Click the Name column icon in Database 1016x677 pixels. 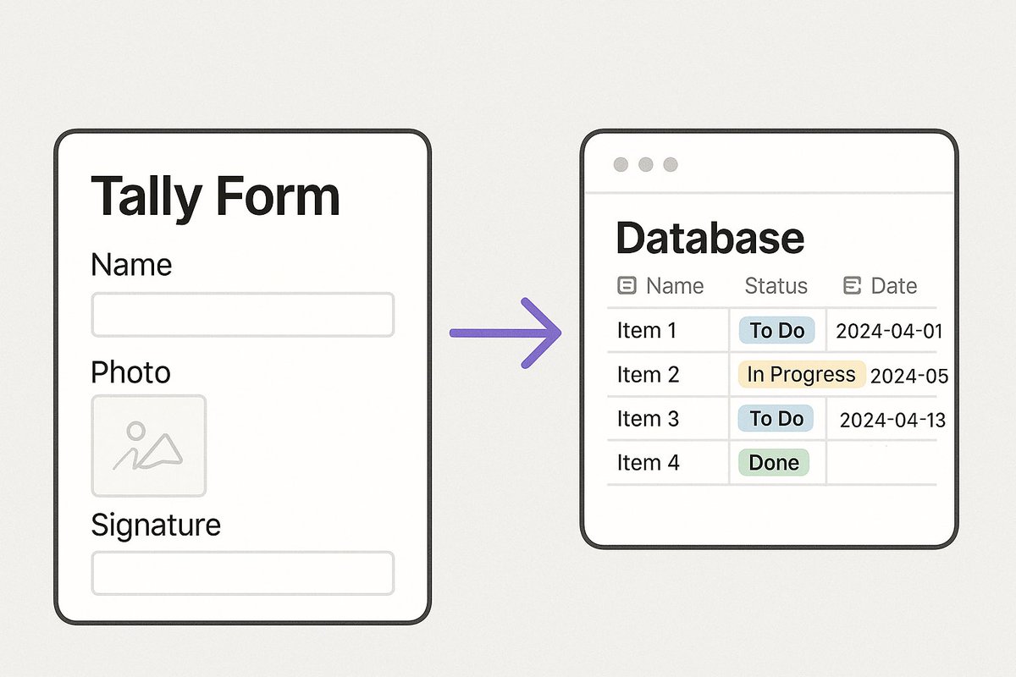627,286
